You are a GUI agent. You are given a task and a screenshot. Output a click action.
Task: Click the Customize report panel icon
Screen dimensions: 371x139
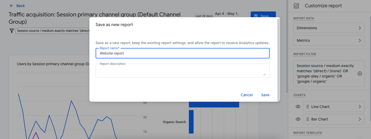click(296, 6)
